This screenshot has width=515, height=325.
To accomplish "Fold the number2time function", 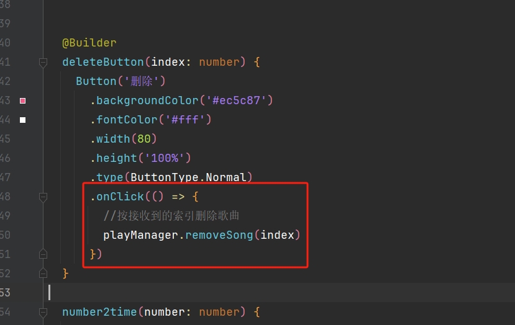I will click(43, 312).
